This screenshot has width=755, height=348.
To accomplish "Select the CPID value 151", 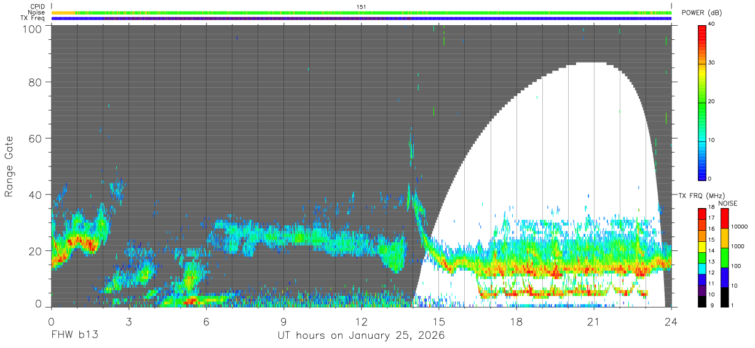I will tap(362, 6).
